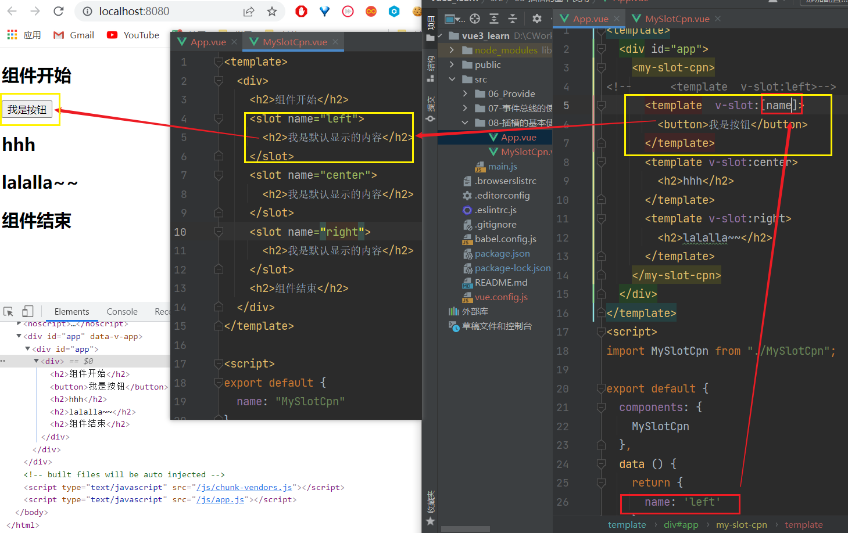Open the 项目 tool window tab
This screenshot has height=533, width=848.
[431, 28]
